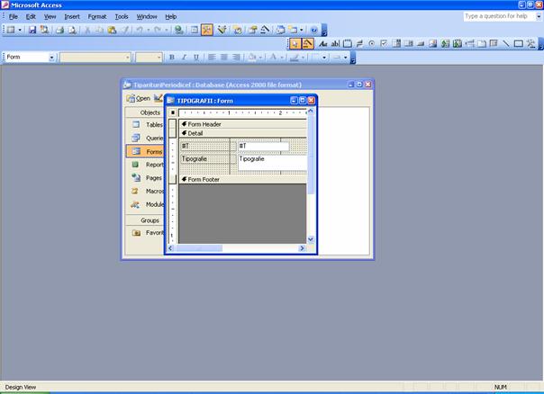This screenshot has height=394, width=544.
Task: Select the Label tool in the toolbox
Action: coord(322,43)
